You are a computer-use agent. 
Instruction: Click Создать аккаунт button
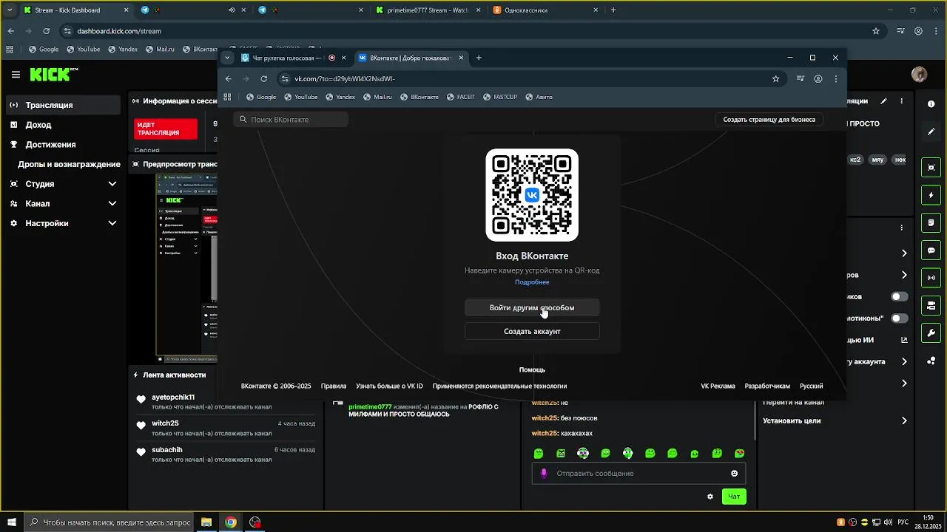click(x=532, y=331)
